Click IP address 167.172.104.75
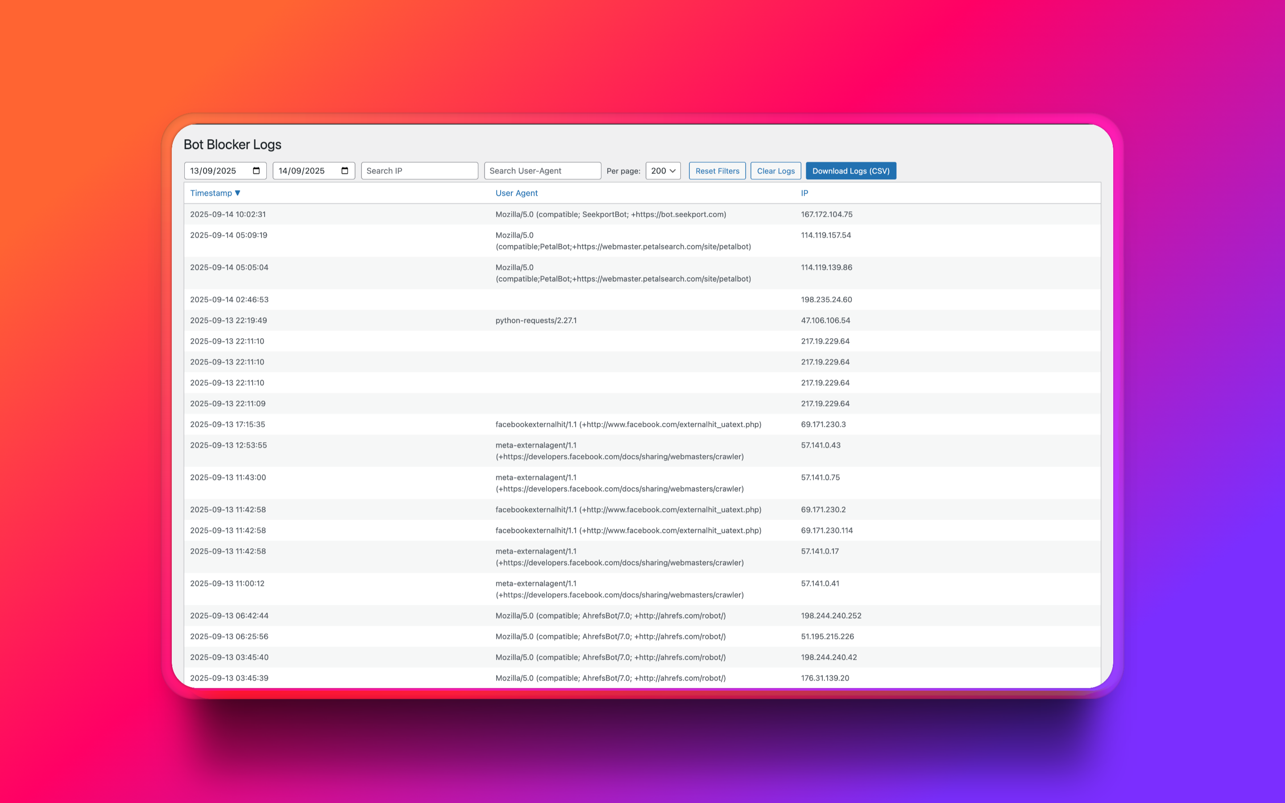The height and width of the screenshot is (803, 1285). point(826,214)
